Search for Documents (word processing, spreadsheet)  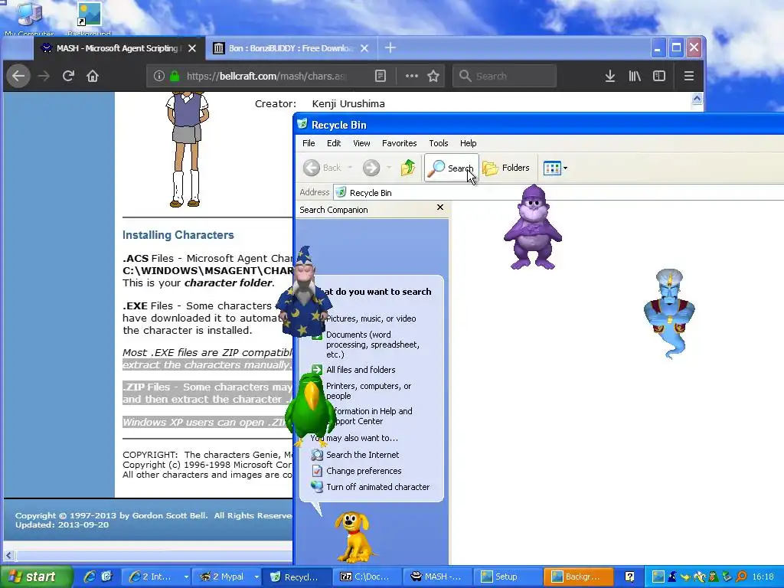[373, 345]
